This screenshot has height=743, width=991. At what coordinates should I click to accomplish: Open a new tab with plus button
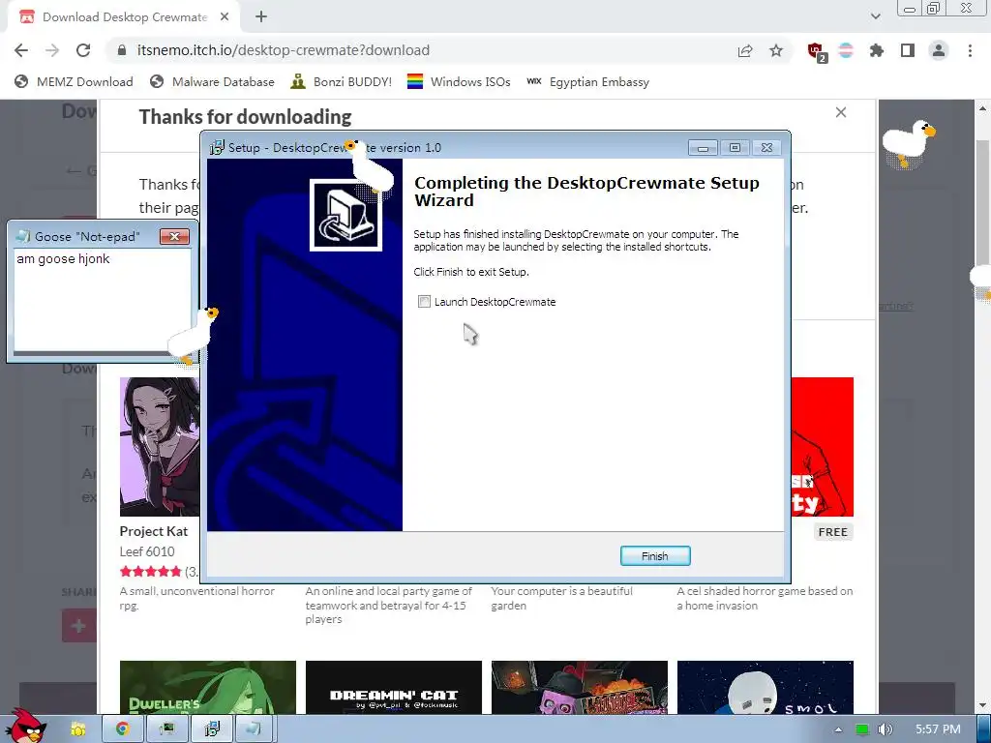261,16
